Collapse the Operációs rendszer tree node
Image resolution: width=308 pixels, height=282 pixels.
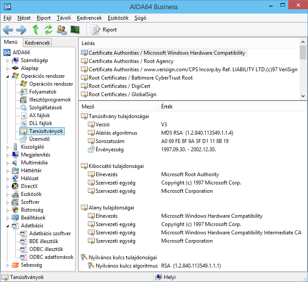tap(8, 77)
